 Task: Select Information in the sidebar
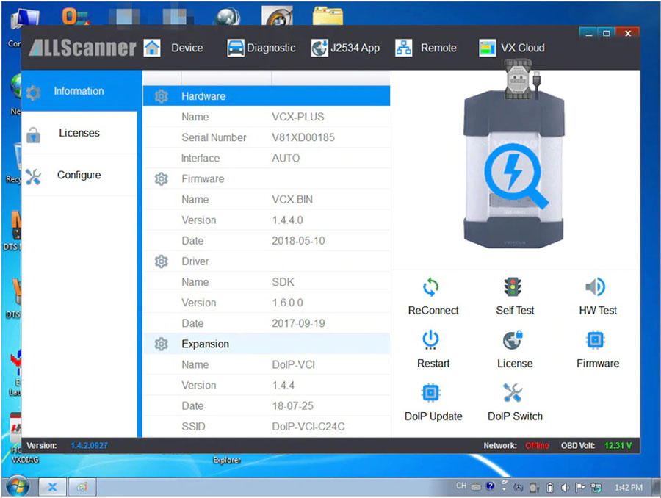79,91
